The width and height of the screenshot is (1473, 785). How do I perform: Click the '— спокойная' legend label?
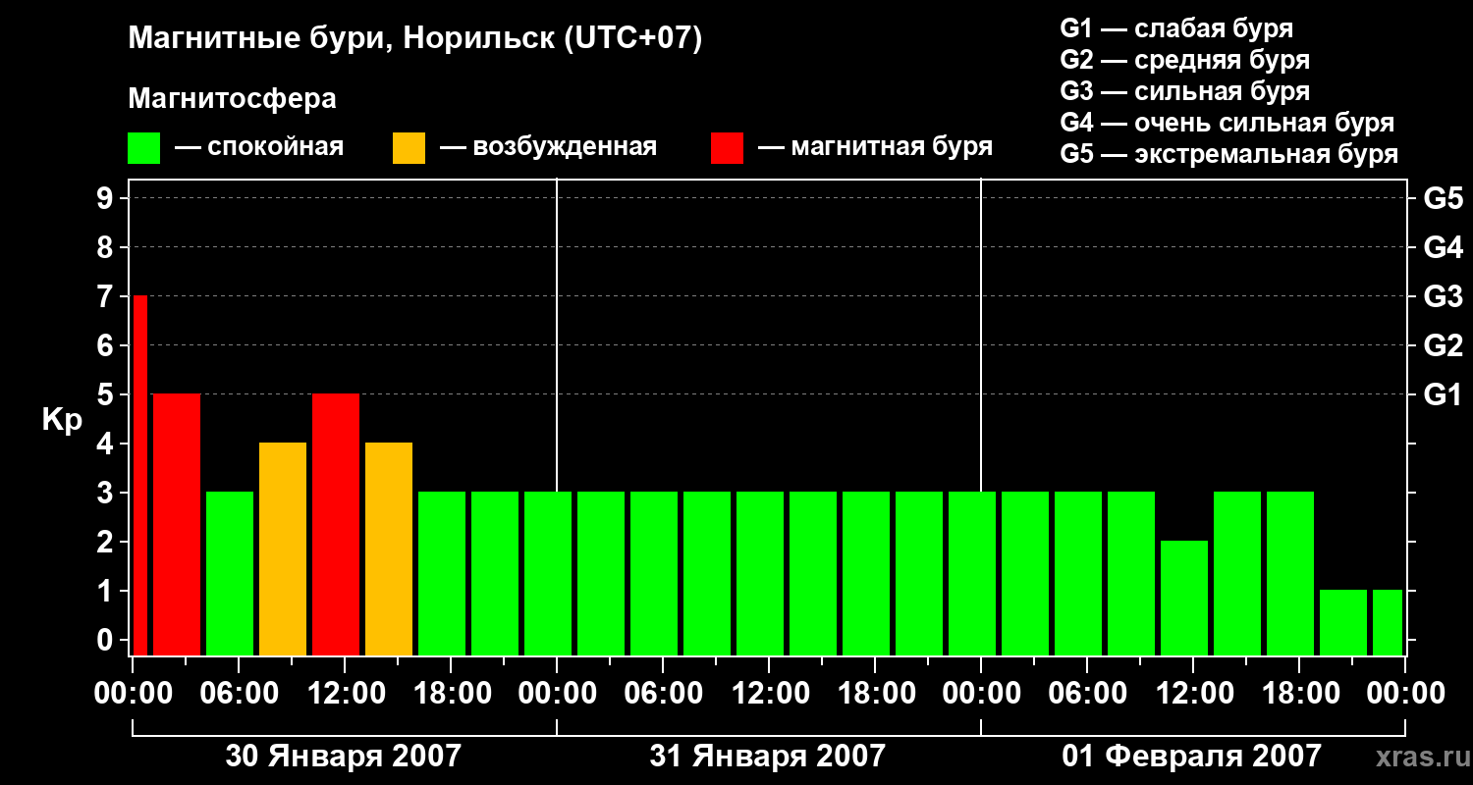pyautogui.click(x=259, y=147)
